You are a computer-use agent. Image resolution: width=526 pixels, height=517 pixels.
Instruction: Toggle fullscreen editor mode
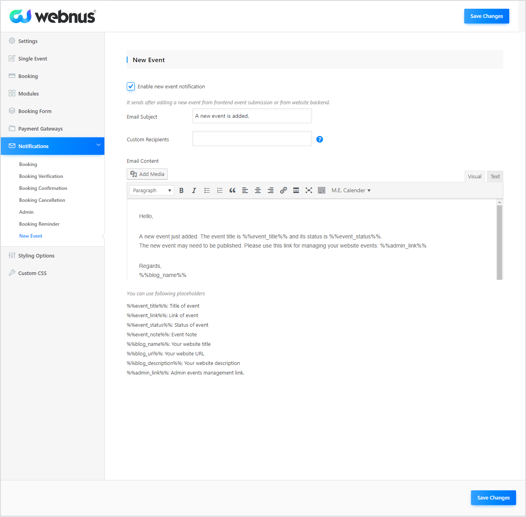[309, 191]
